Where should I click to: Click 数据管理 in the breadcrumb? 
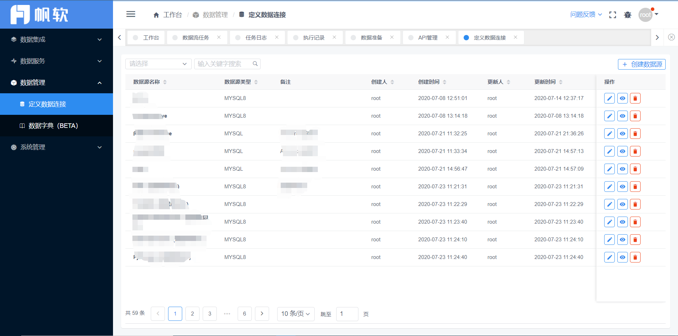[210, 15]
